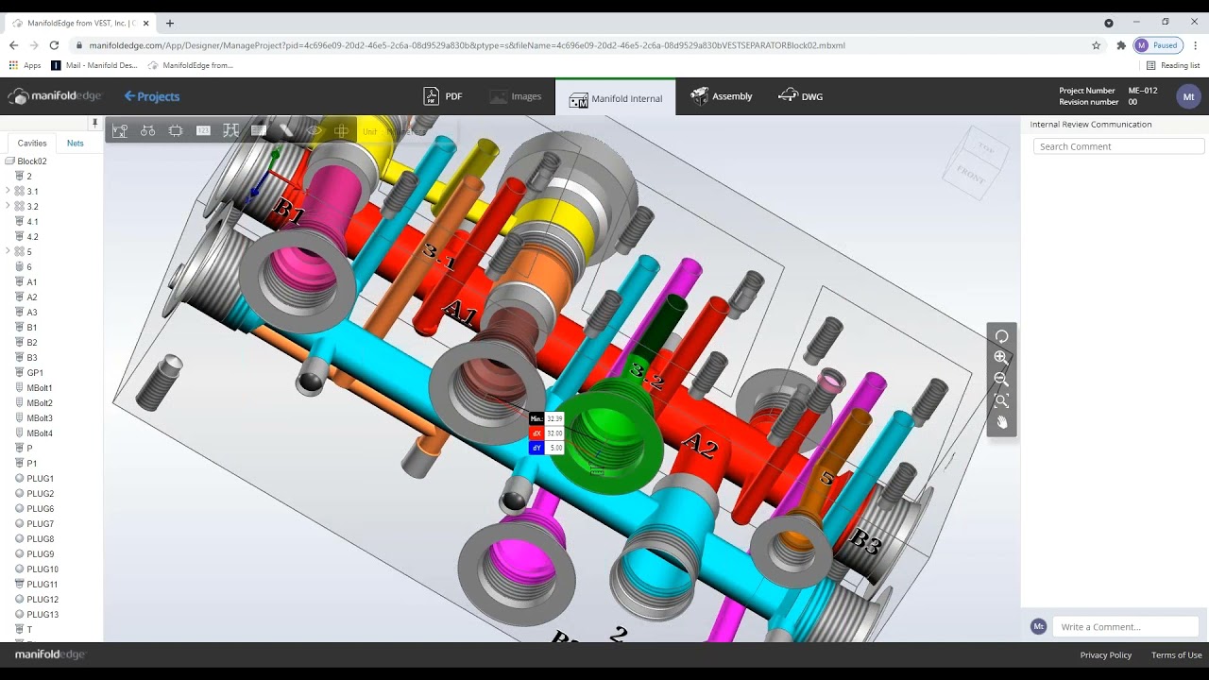This screenshot has width=1209, height=680.
Task: Click the paused Chrome profile button
Action: [x=1158, y=45]
